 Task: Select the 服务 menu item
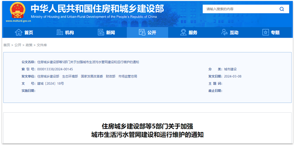click(189, 32)
